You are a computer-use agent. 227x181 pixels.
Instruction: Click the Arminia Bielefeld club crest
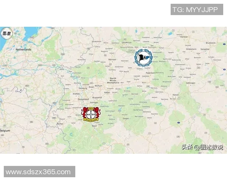point(143,58)
